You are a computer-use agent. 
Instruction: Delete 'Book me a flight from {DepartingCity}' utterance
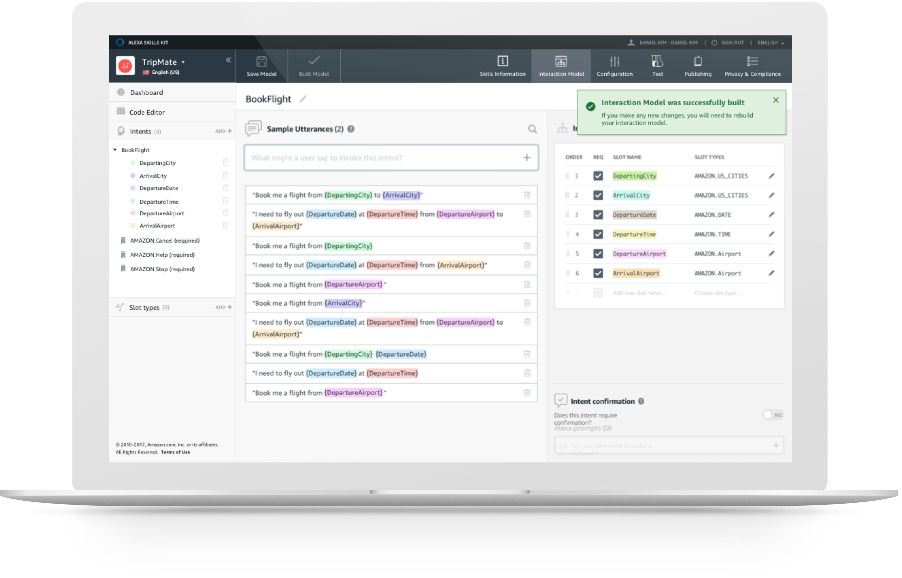click(x=527, y=246)
